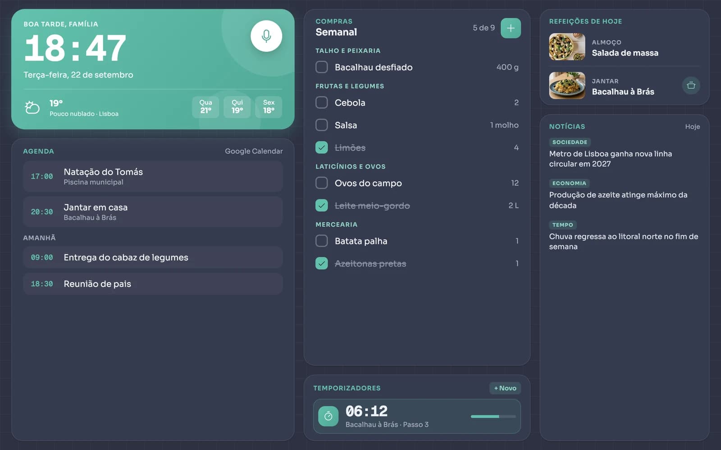Click the Economia news tag
The height and width of the screenshot is (450, 721).
(x=569, y=183)
